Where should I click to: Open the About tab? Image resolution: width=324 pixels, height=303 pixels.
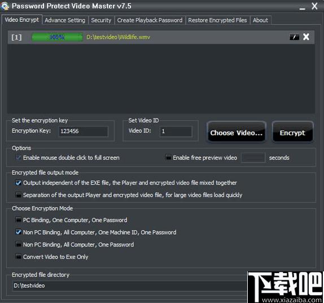(x=260, y=20)
